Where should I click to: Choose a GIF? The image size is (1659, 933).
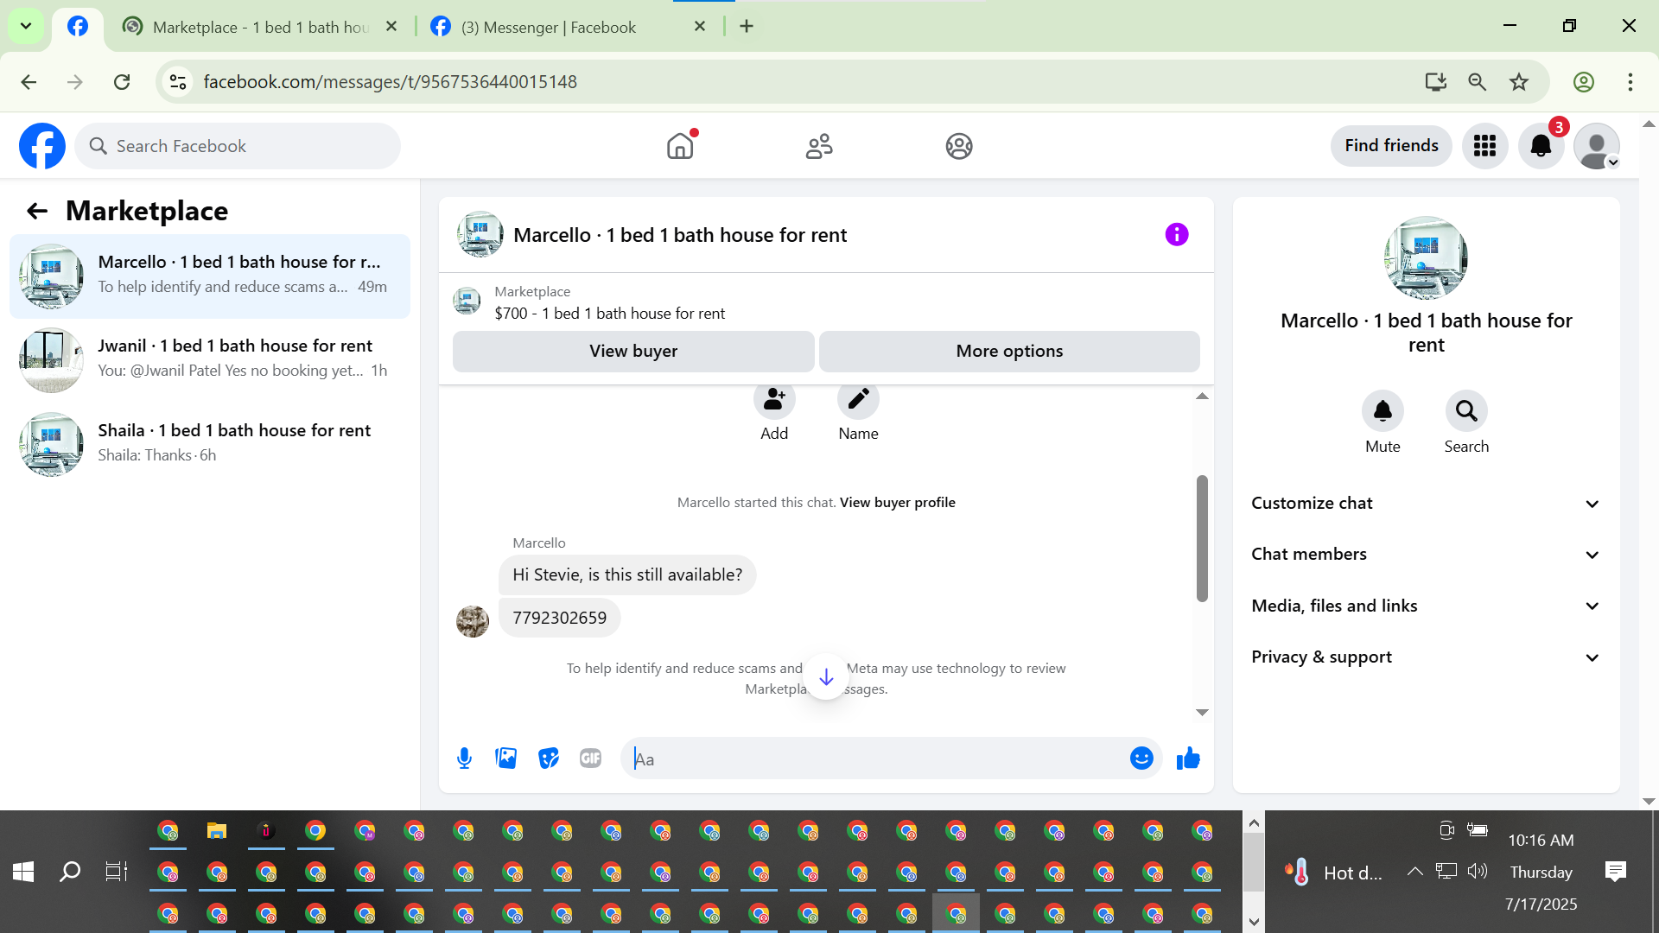591,758
